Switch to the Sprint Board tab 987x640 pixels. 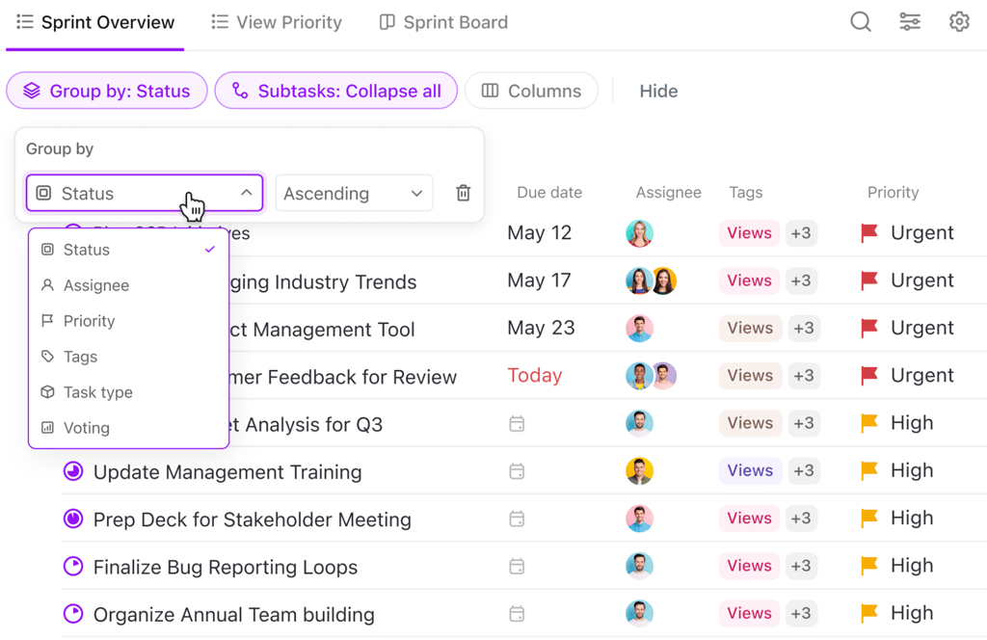click(442, 21)
